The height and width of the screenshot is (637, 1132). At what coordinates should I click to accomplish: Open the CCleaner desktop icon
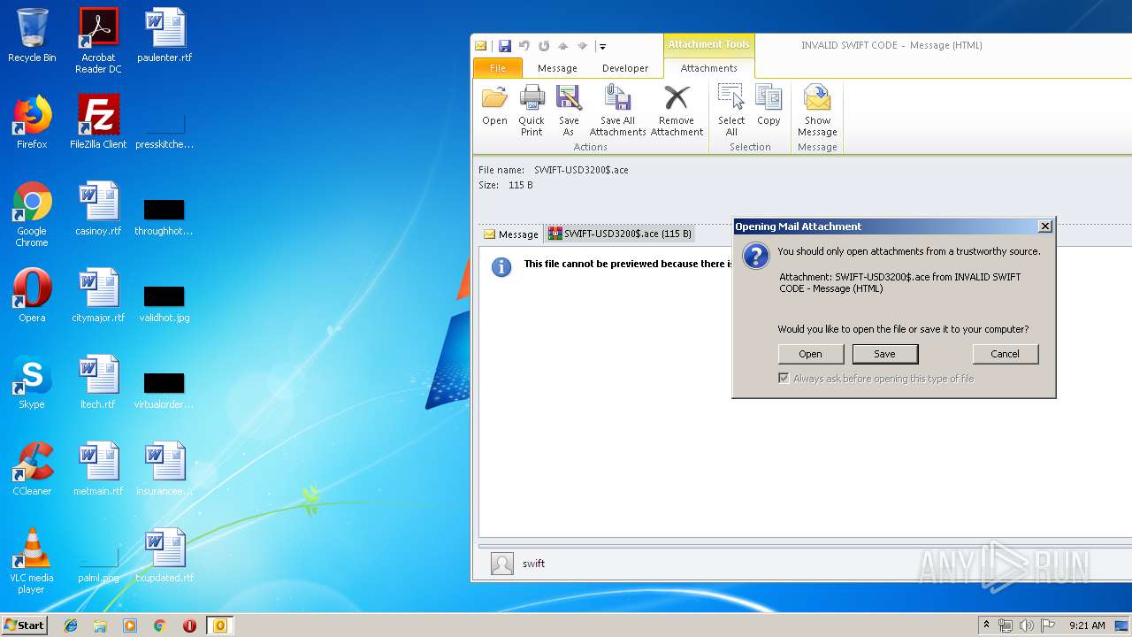click(32, 469)
